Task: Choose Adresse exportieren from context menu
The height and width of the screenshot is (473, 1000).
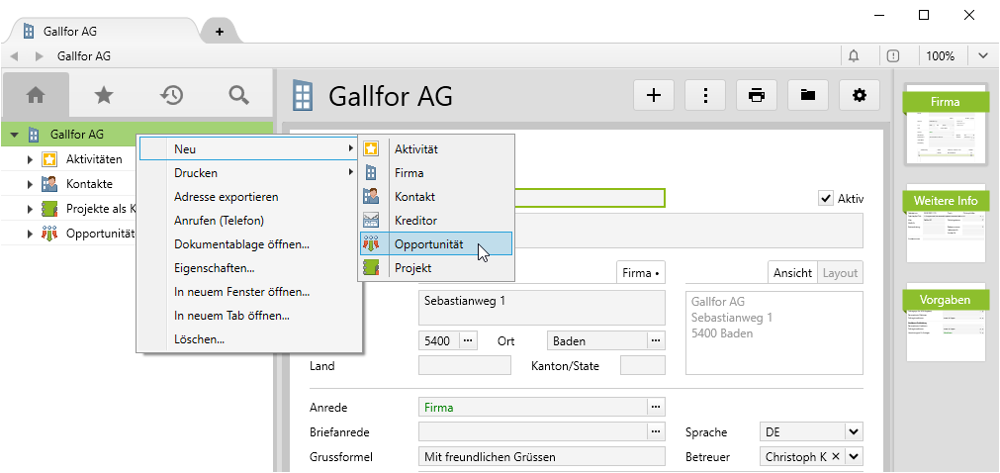Action: [x=226, y=197]
